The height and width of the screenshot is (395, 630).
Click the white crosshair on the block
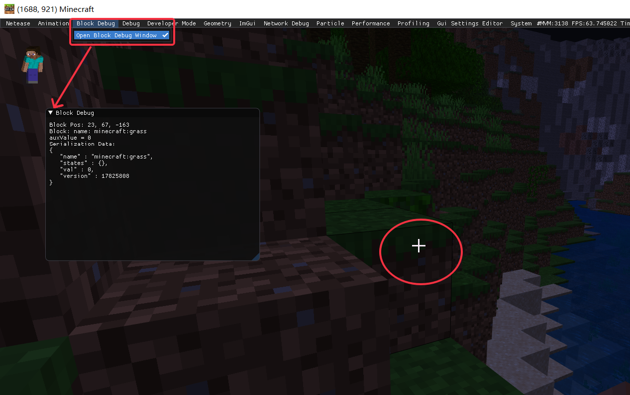(419, 245)
